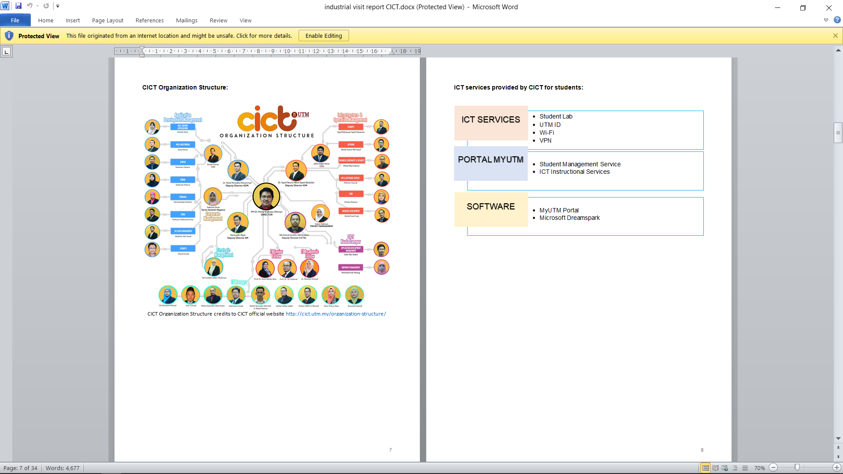Click zoom in plus button
843x474 pixels.
tap(837, 468)
